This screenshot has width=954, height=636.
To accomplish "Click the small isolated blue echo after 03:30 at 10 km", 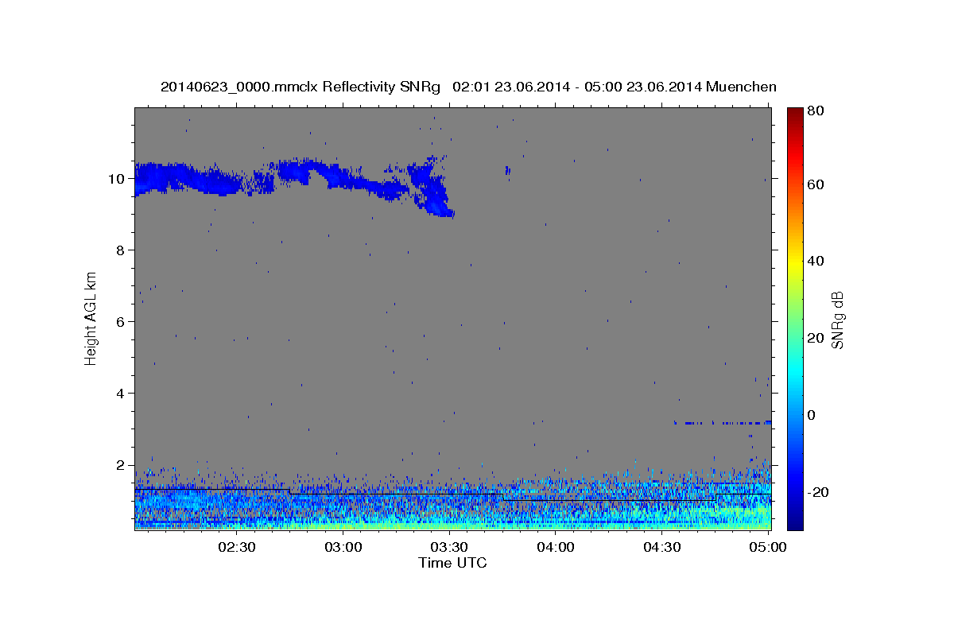I will (x=507, y=170).
